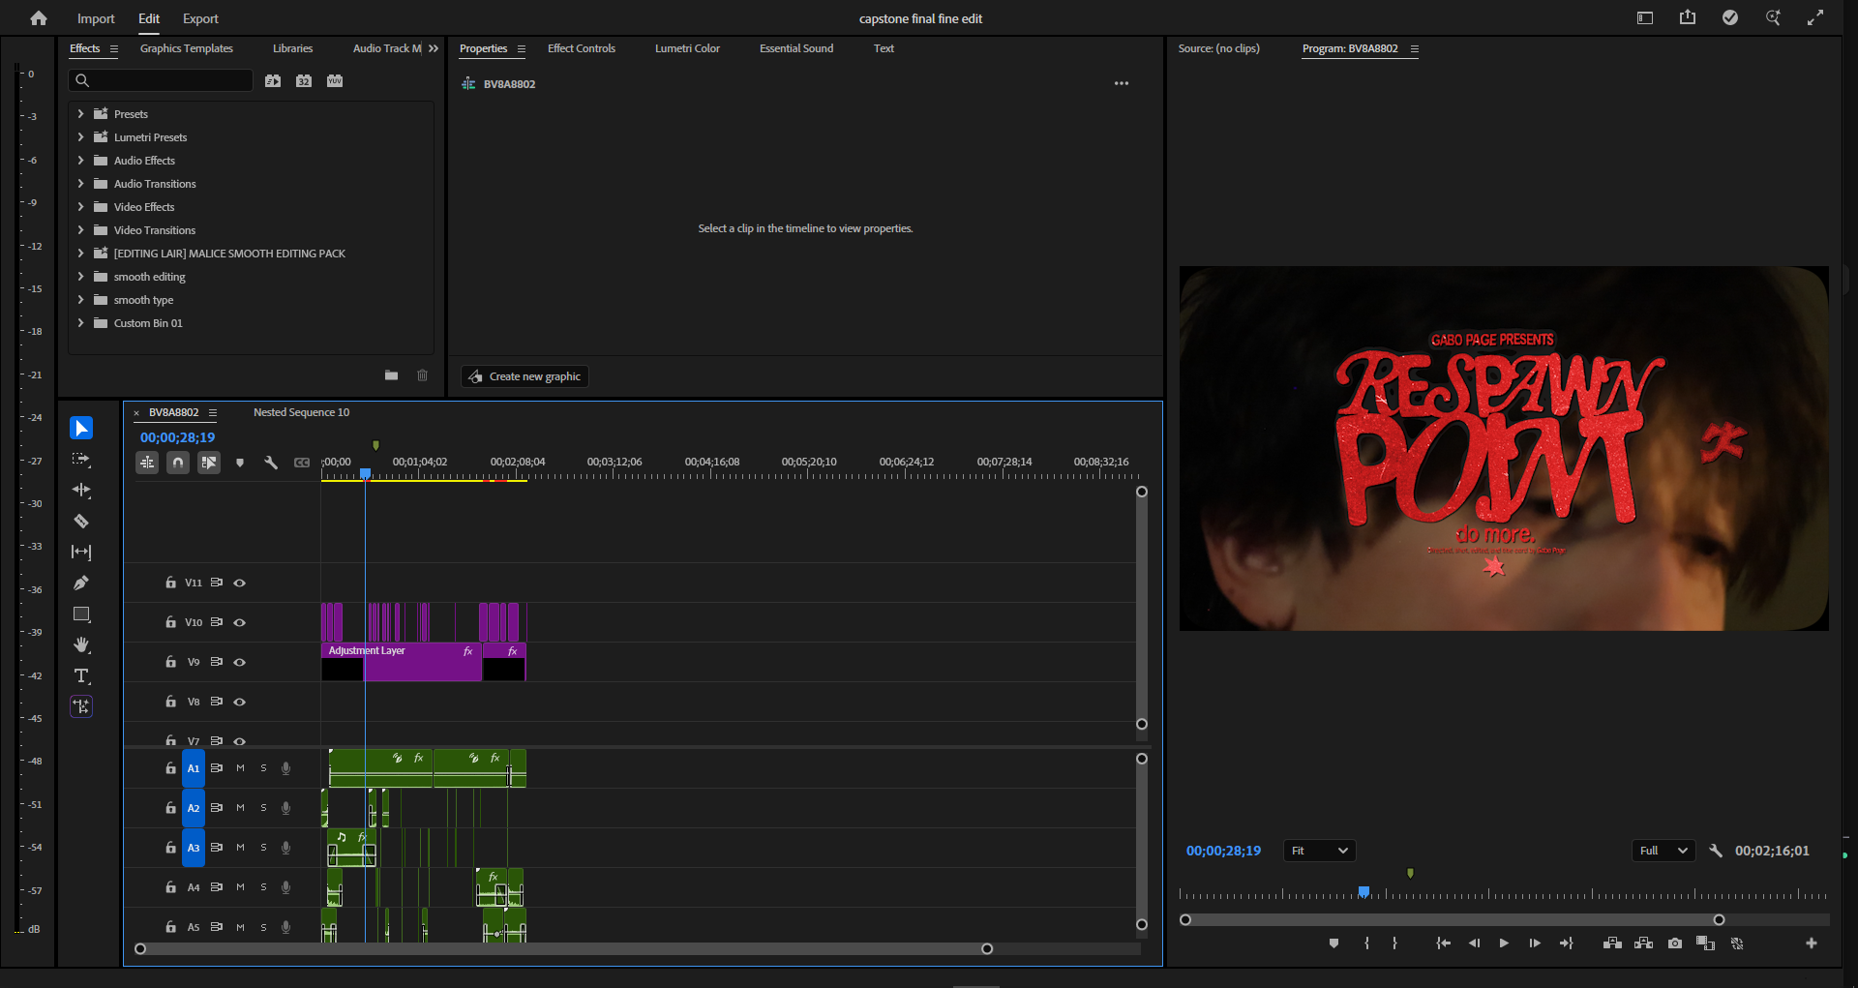Open the Essential Sound tab
Viewport: 1858px width, 988px height.
[x=796, y=48]
